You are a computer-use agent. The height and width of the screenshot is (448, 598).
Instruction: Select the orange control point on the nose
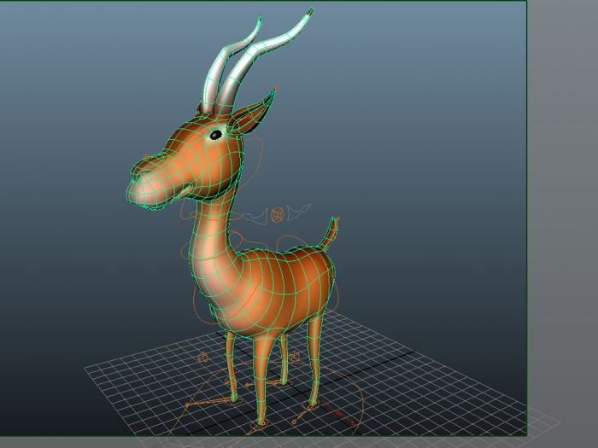(146, 156)
